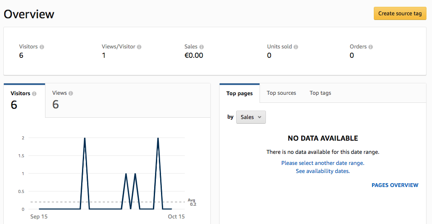
Task: Open the Sales sort-by dropdown
Action: [x=251, y=117]
